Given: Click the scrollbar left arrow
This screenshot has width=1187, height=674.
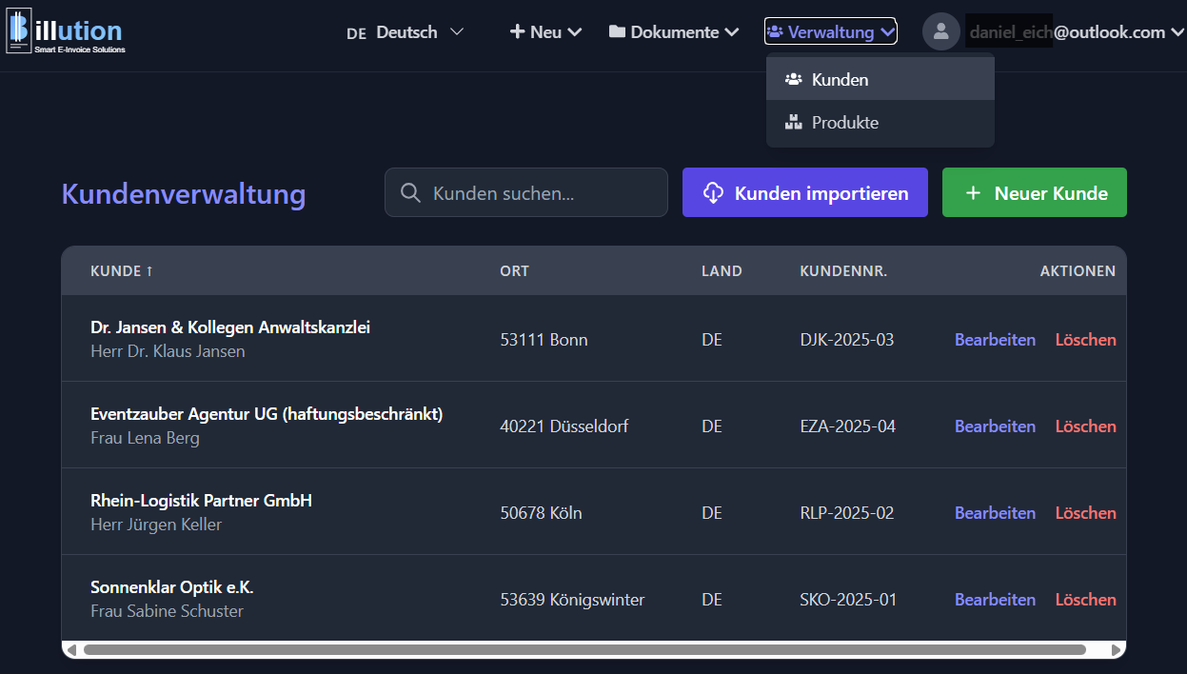Looking at the screenshot, I should 70,650.
